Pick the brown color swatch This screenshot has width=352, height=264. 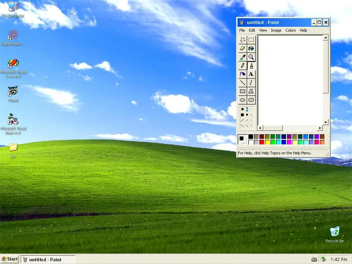(322, 136)
